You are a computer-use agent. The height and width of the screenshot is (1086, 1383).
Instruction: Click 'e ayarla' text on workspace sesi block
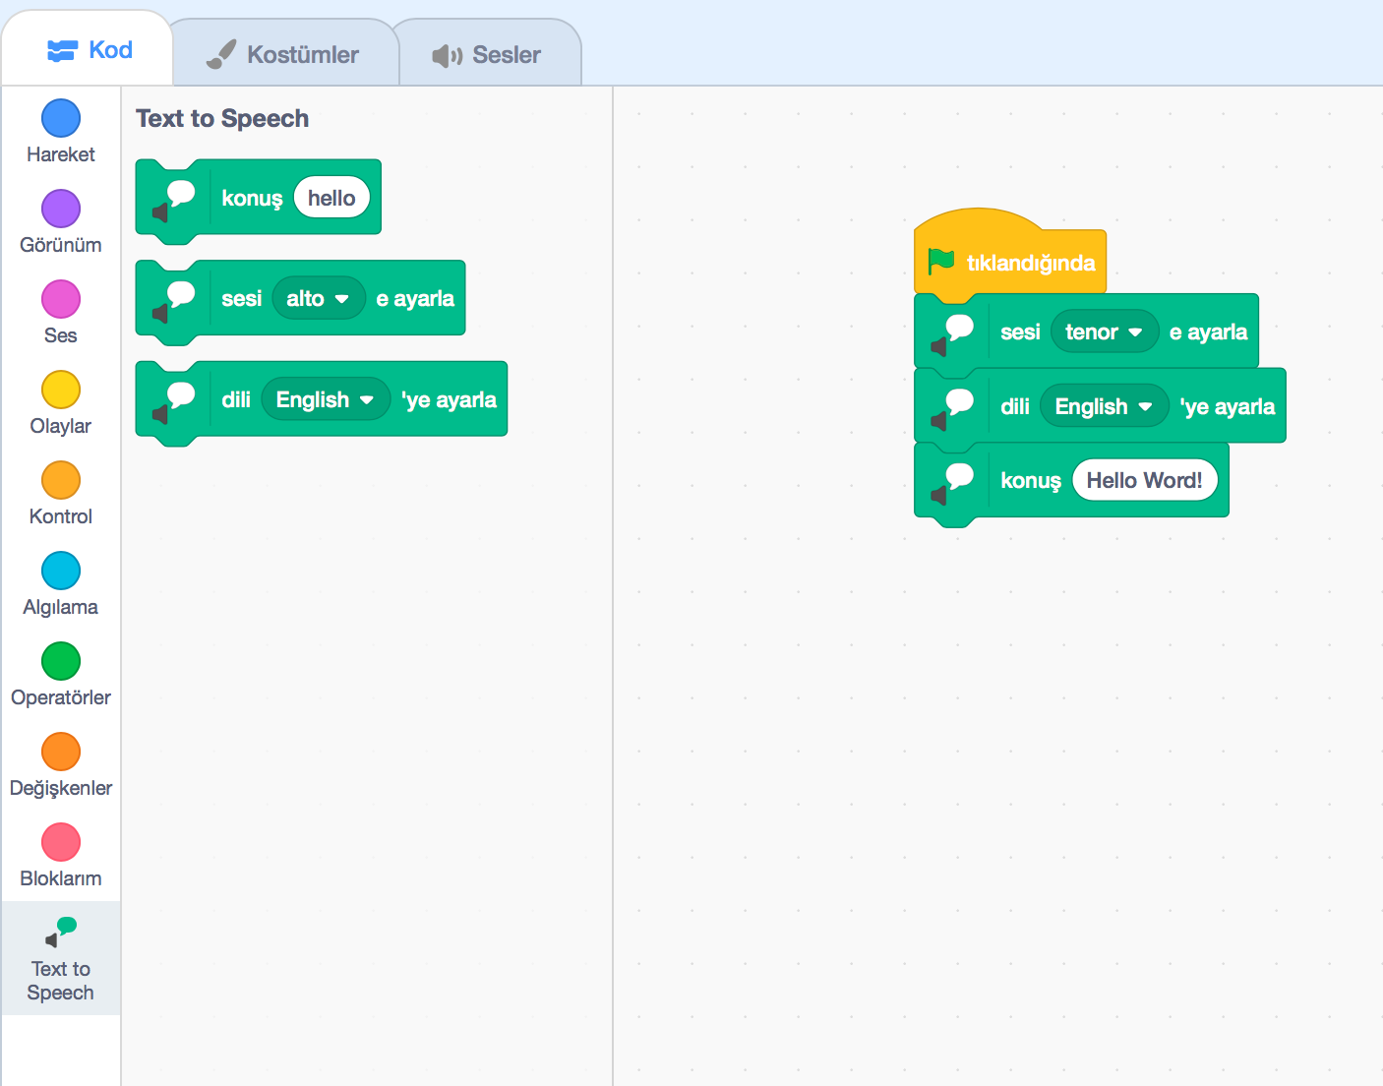[x=1208, y=332]
